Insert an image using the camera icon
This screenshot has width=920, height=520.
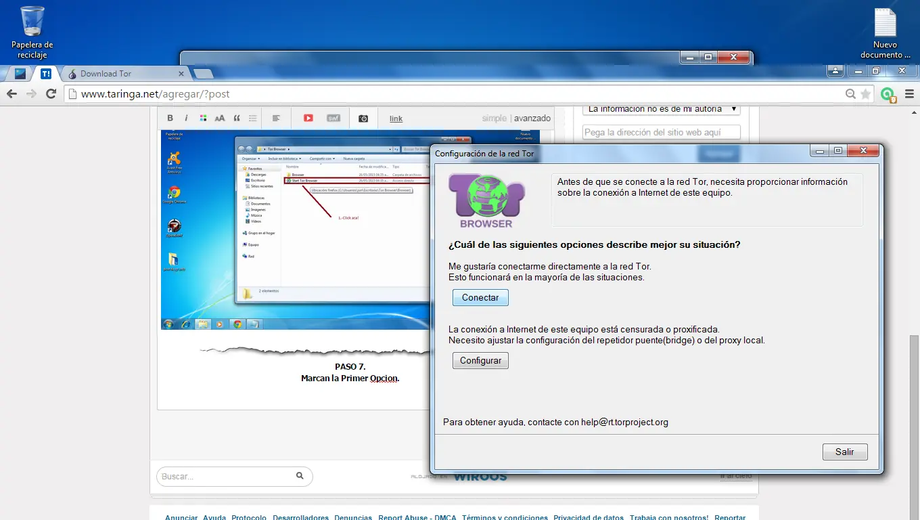pos(363,118)
